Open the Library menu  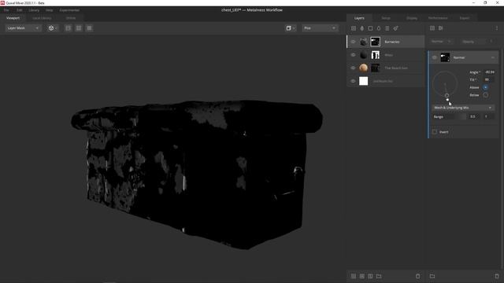click(34, 10)
